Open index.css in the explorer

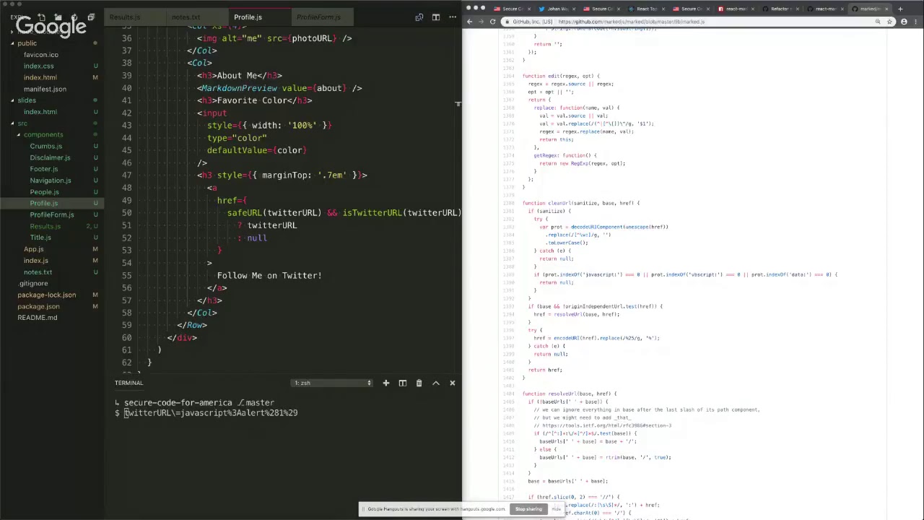[38, 66]
